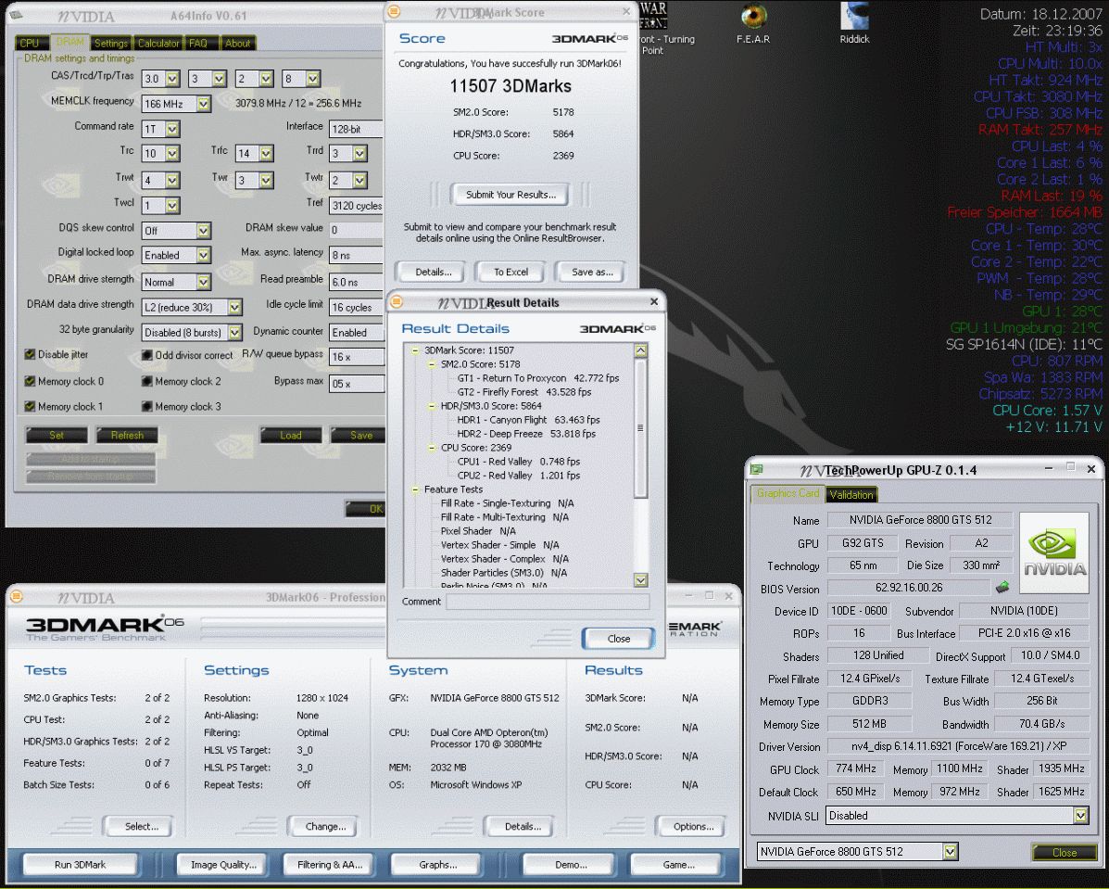Collapse the 3DMark Score tree node
Screen dimensions: 1109x889
tap(415, 350)
